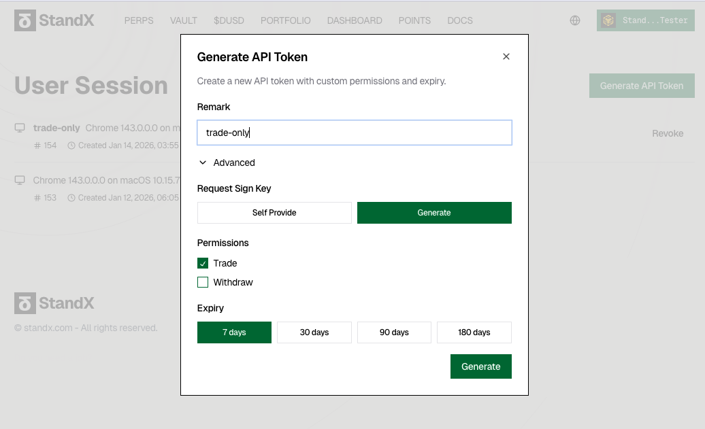Close the Generate API Token dialog

(x=506, y=57)
